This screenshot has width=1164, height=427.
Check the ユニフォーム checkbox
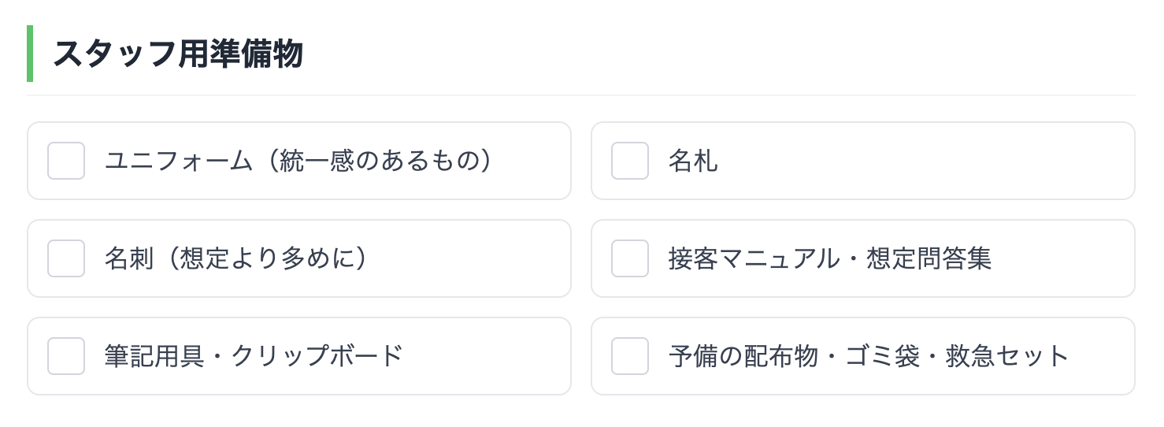(66, 161)
